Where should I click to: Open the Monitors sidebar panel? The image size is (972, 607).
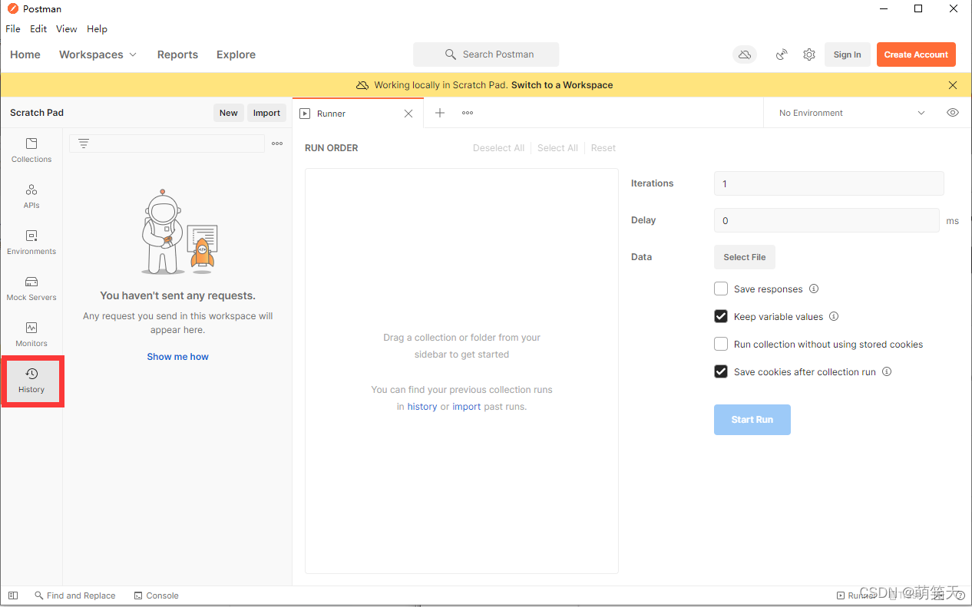click(x=31, y=334)
